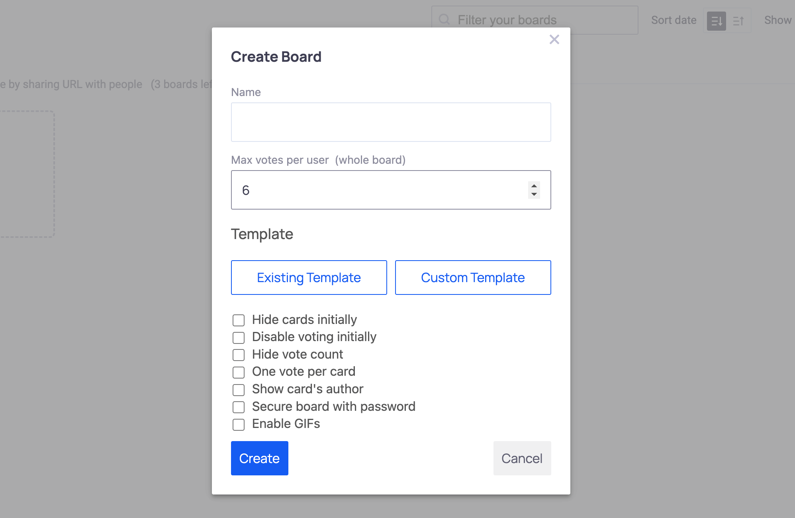This screenshot has height=518, width=795.
Task: Check One vote per card
Action: 239,372
